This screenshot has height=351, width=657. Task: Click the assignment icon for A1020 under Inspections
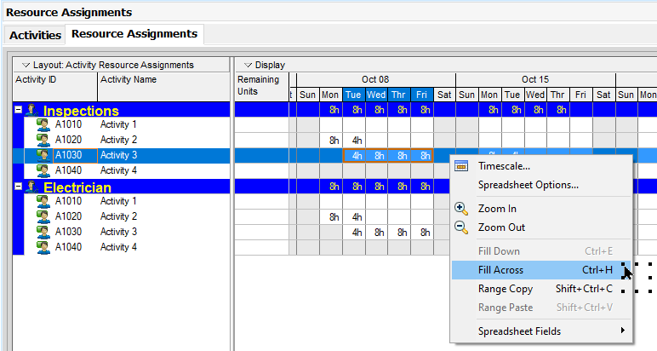(x=43, y=140)
